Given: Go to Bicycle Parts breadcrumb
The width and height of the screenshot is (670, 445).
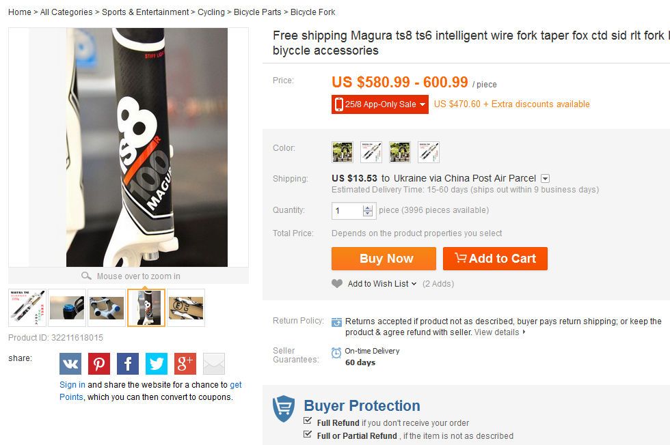Looking at the screenshot, I should [258, 12].
